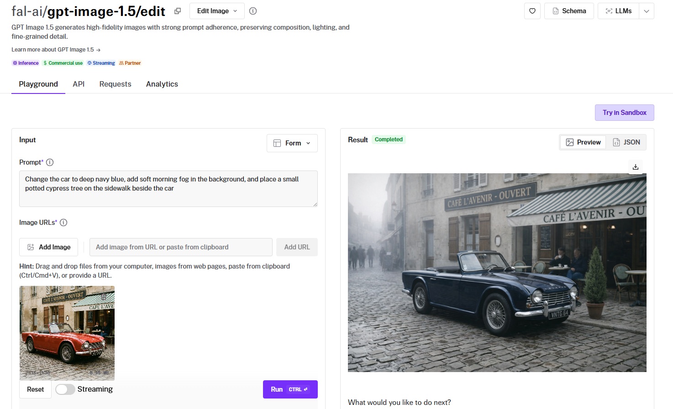673x409 pixels.
Task: Download the result image
Action: [635, 167]
